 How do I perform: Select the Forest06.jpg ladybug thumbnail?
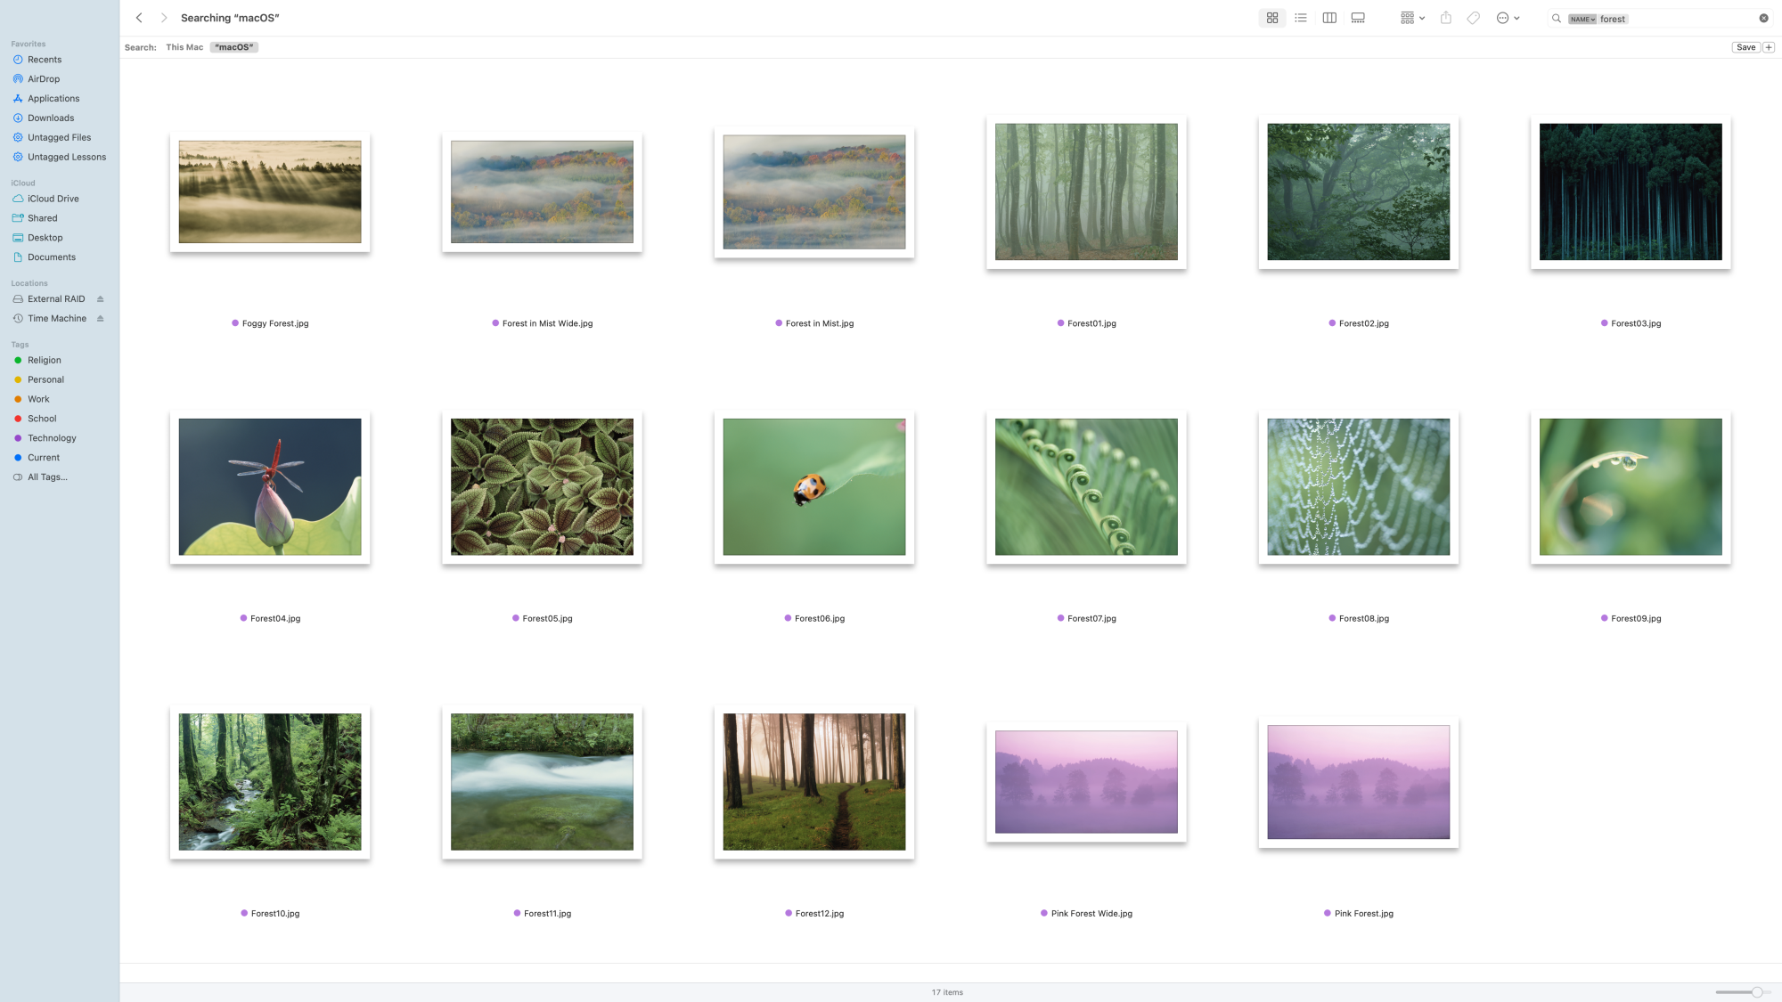(x=814, y=487)
